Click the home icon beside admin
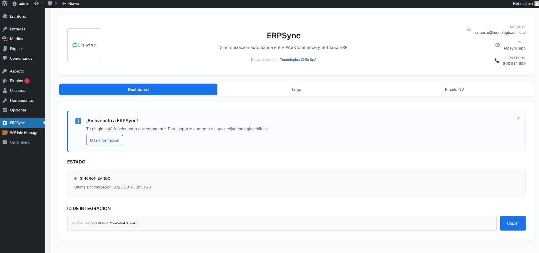 click(x=15, y=3)
